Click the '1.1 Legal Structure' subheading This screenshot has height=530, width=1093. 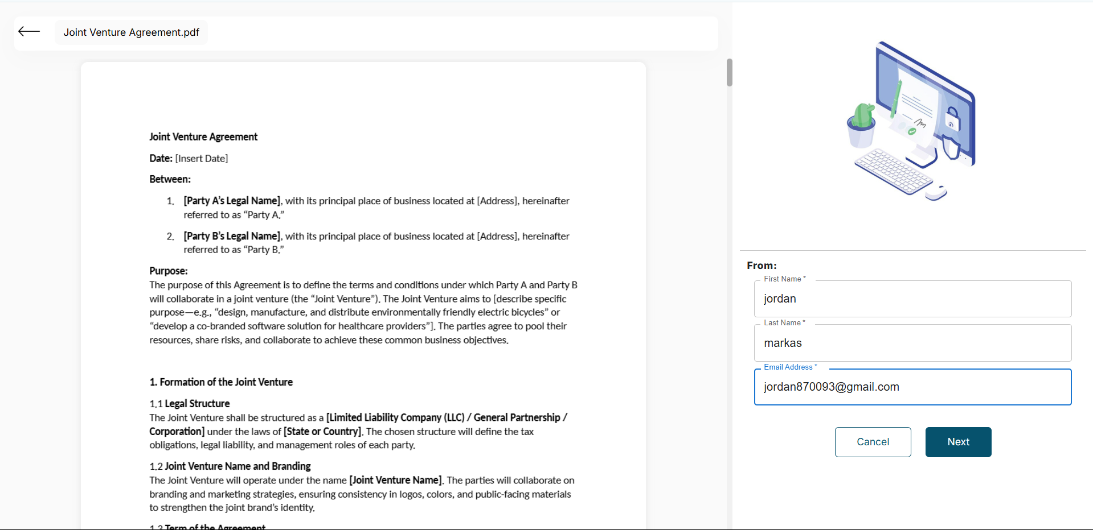click(190, 404)
